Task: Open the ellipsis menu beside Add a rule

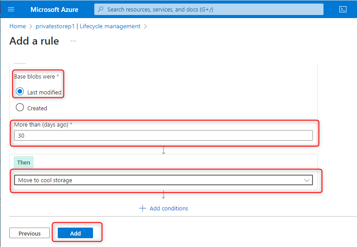Action: 73,41
